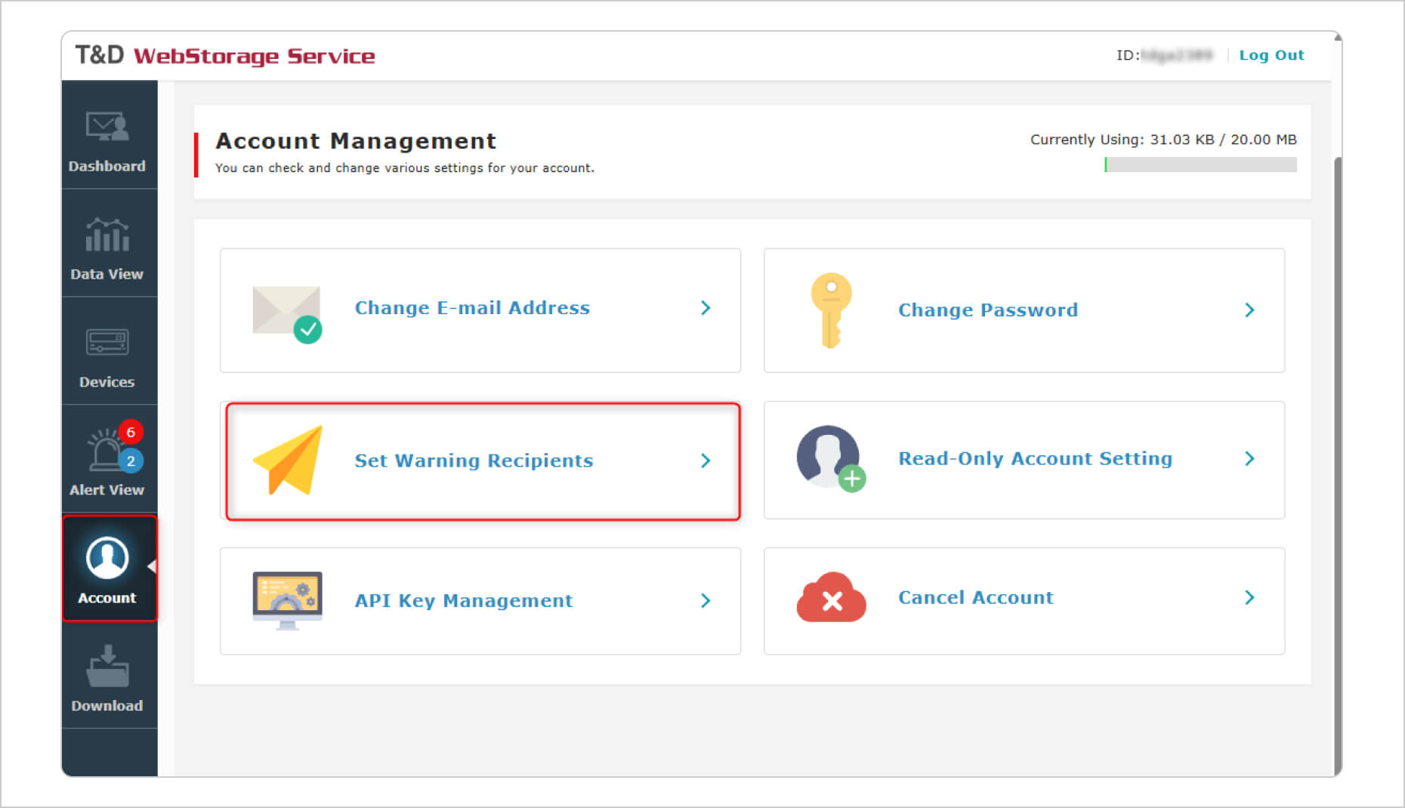Expand the Change E-mail Address chevron

706,308
